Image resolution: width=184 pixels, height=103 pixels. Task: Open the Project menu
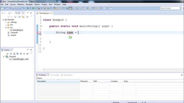click(44, 5)
